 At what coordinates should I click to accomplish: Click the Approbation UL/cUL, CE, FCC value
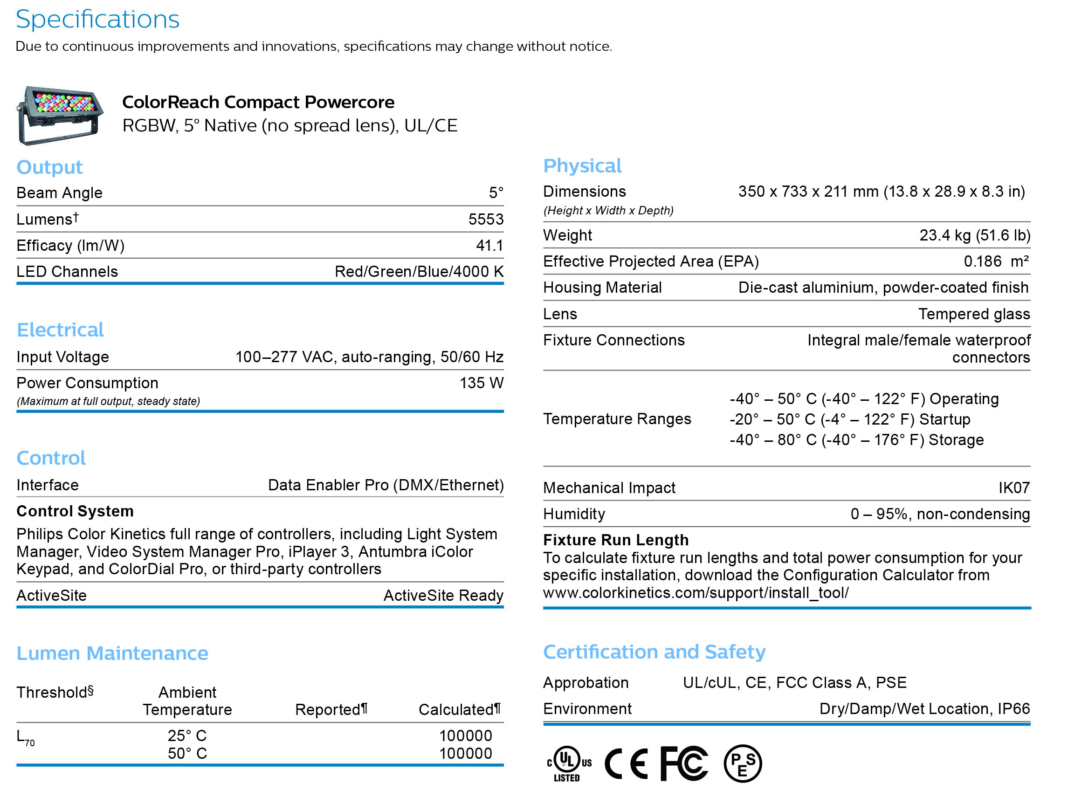point(795,683)
